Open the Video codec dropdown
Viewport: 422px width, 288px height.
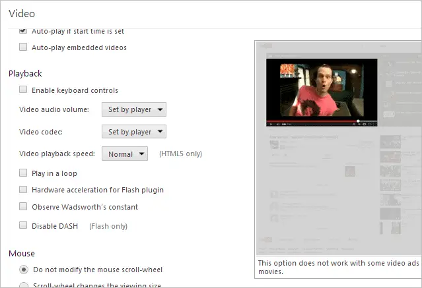tap(134, 132)
